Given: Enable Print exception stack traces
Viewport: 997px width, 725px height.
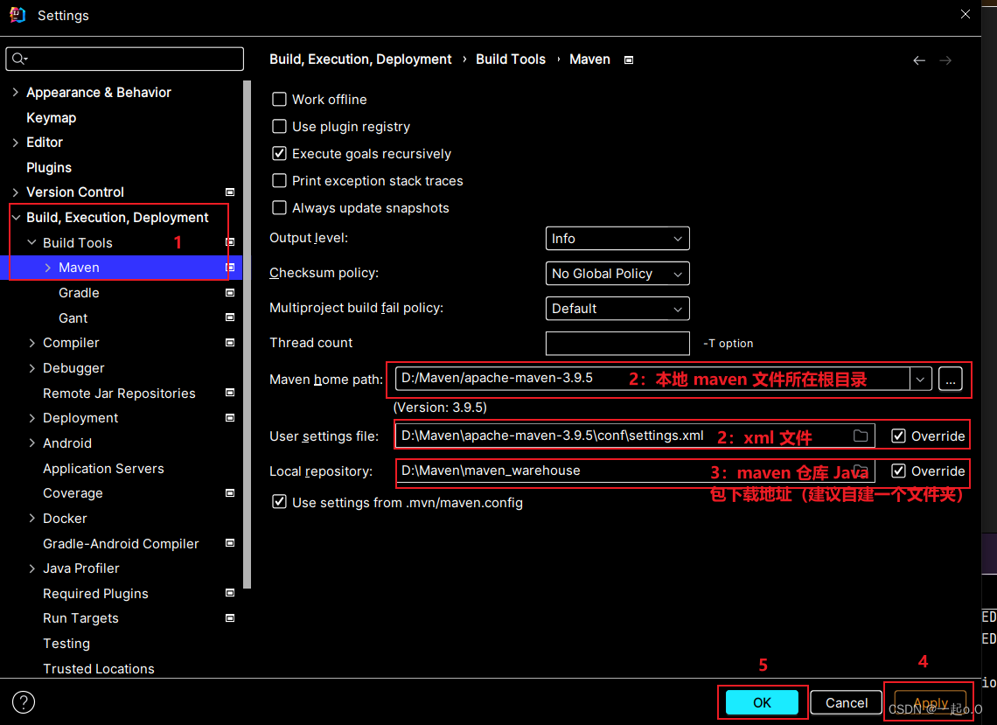Looking at the screenshot, I should coord(279,181).
